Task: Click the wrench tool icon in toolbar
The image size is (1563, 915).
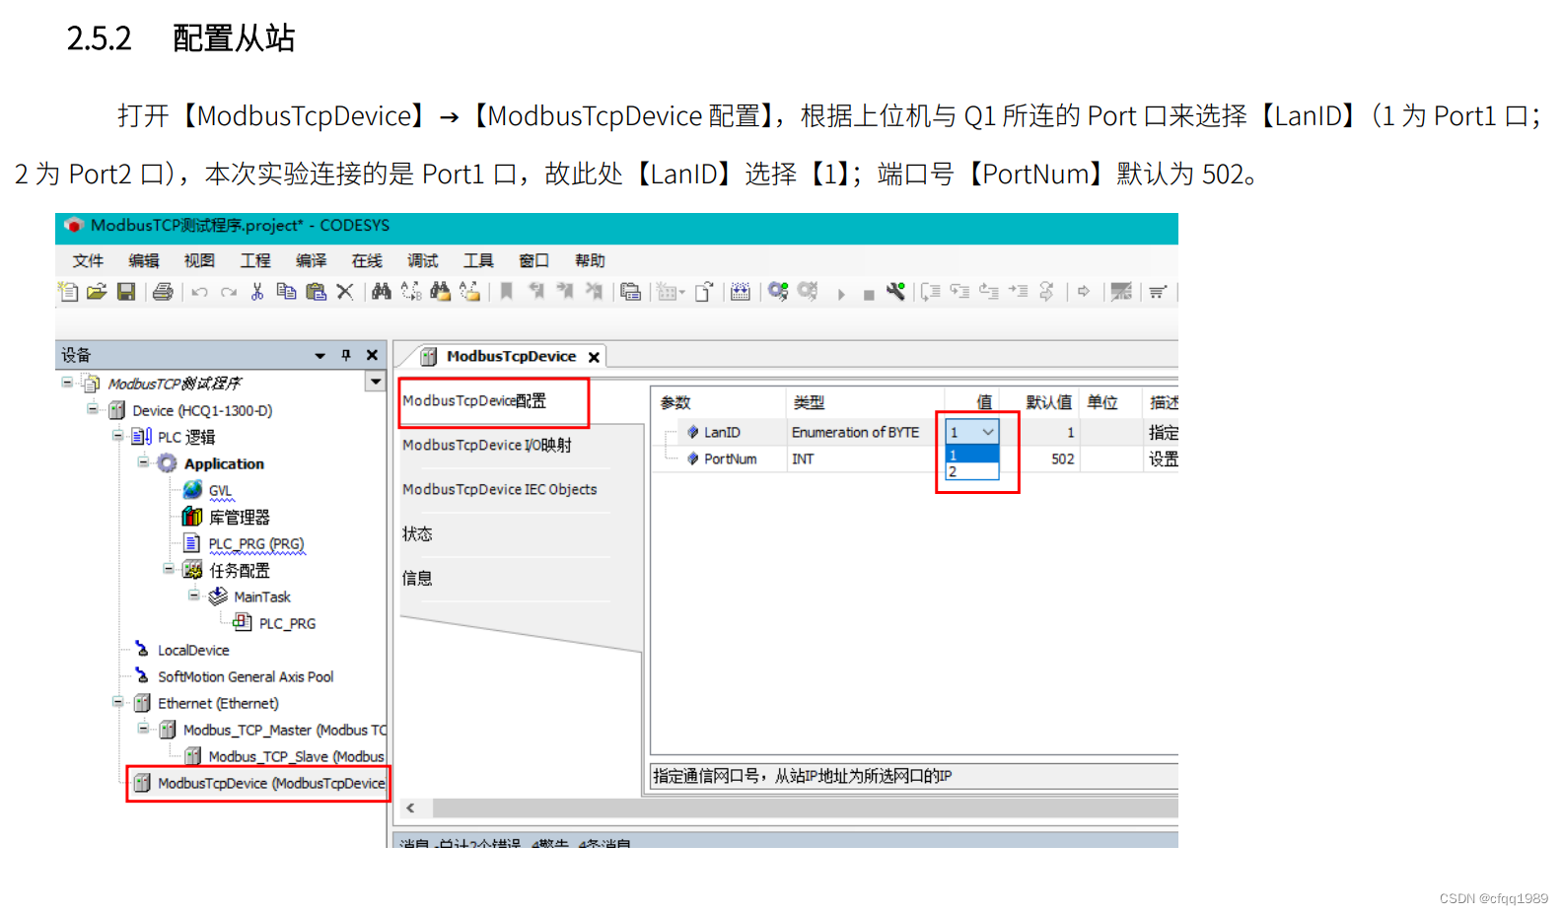Action: [895, 291]
